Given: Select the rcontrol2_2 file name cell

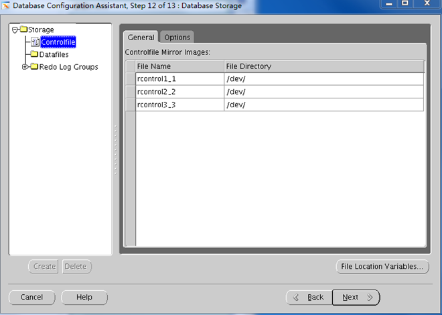Looking at the screenshot, I should tap(180, 92).
